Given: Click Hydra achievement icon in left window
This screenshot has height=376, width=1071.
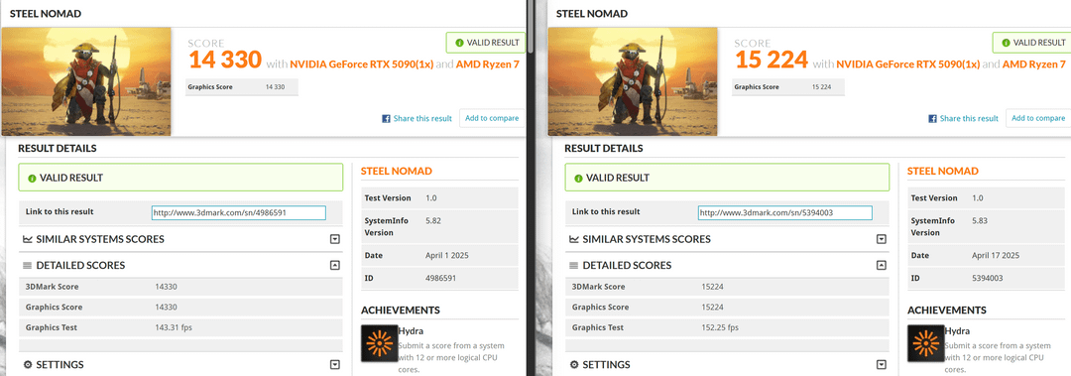Looking at the screenshot, I should coord(379,343).
